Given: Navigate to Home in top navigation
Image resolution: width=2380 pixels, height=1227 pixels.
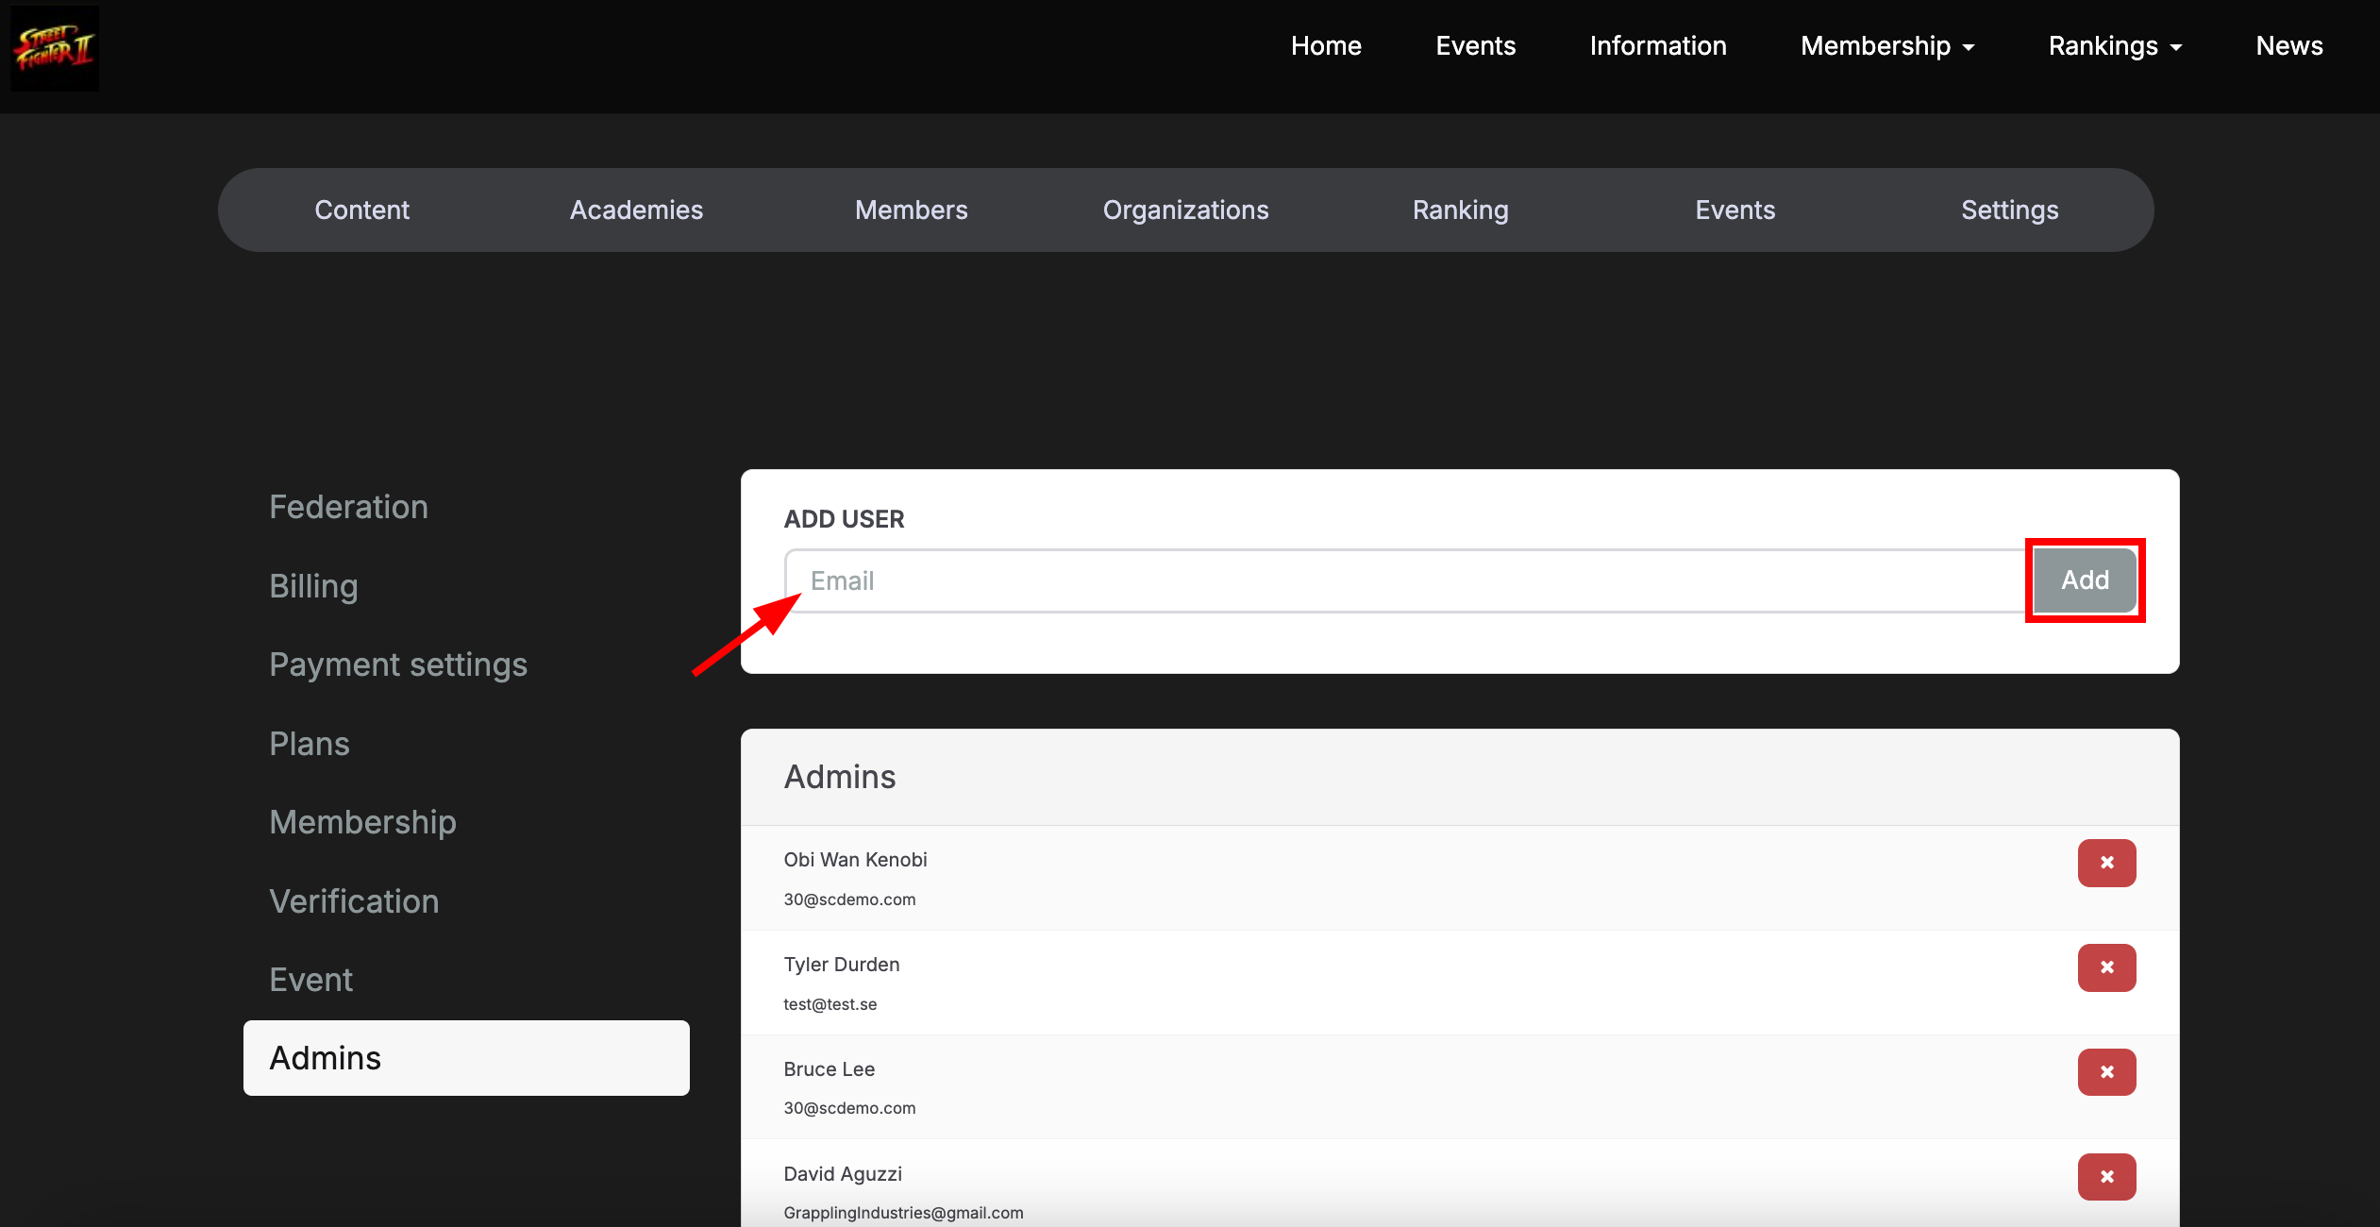Looking at the screenshot, I should coord(1326,46).
